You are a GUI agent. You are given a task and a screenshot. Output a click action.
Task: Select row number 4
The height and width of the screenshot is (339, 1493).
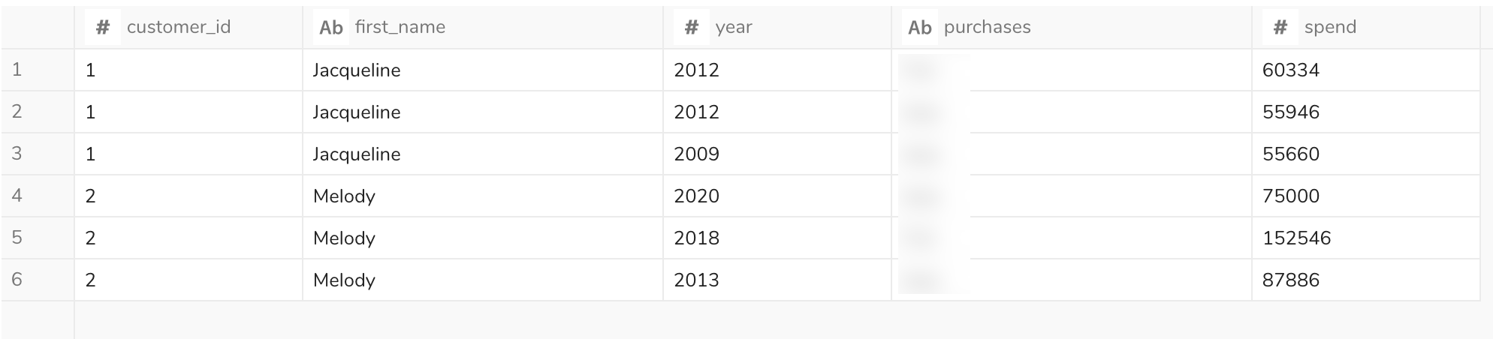click(x=17, y=196)
